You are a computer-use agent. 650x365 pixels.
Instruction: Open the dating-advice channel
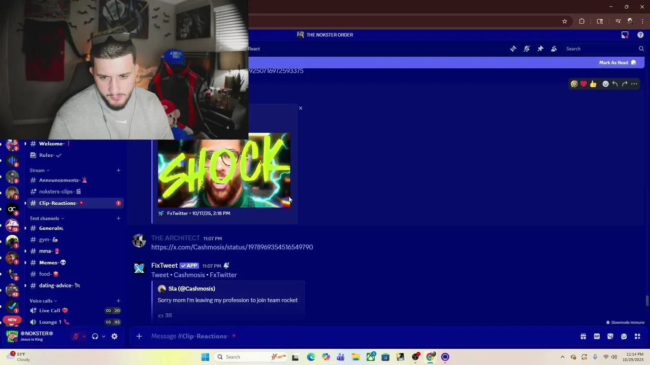tap(75, 285)
